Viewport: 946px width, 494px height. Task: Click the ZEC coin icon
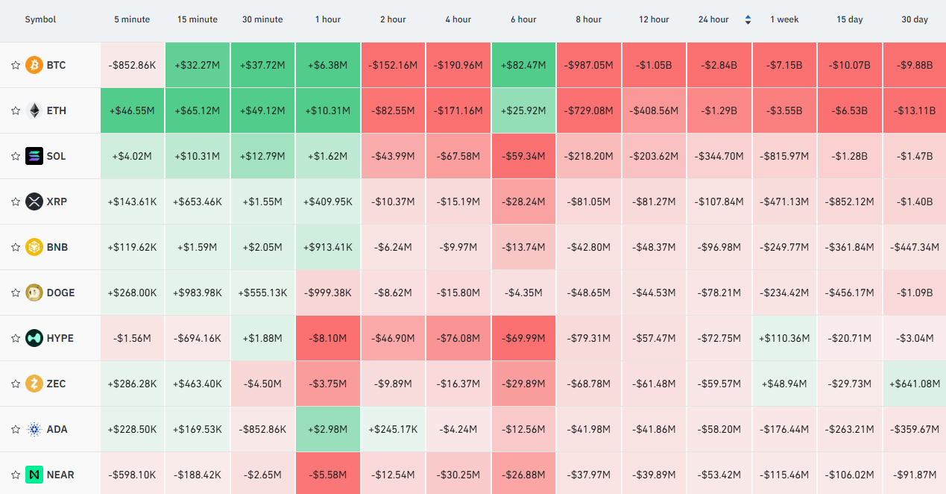pos(34,384)
